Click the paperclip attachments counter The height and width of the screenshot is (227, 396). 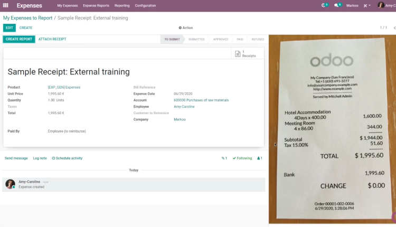(x=224, y=158)
